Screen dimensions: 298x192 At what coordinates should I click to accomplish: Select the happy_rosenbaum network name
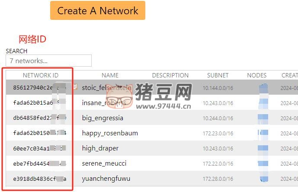tap(110, 133)
